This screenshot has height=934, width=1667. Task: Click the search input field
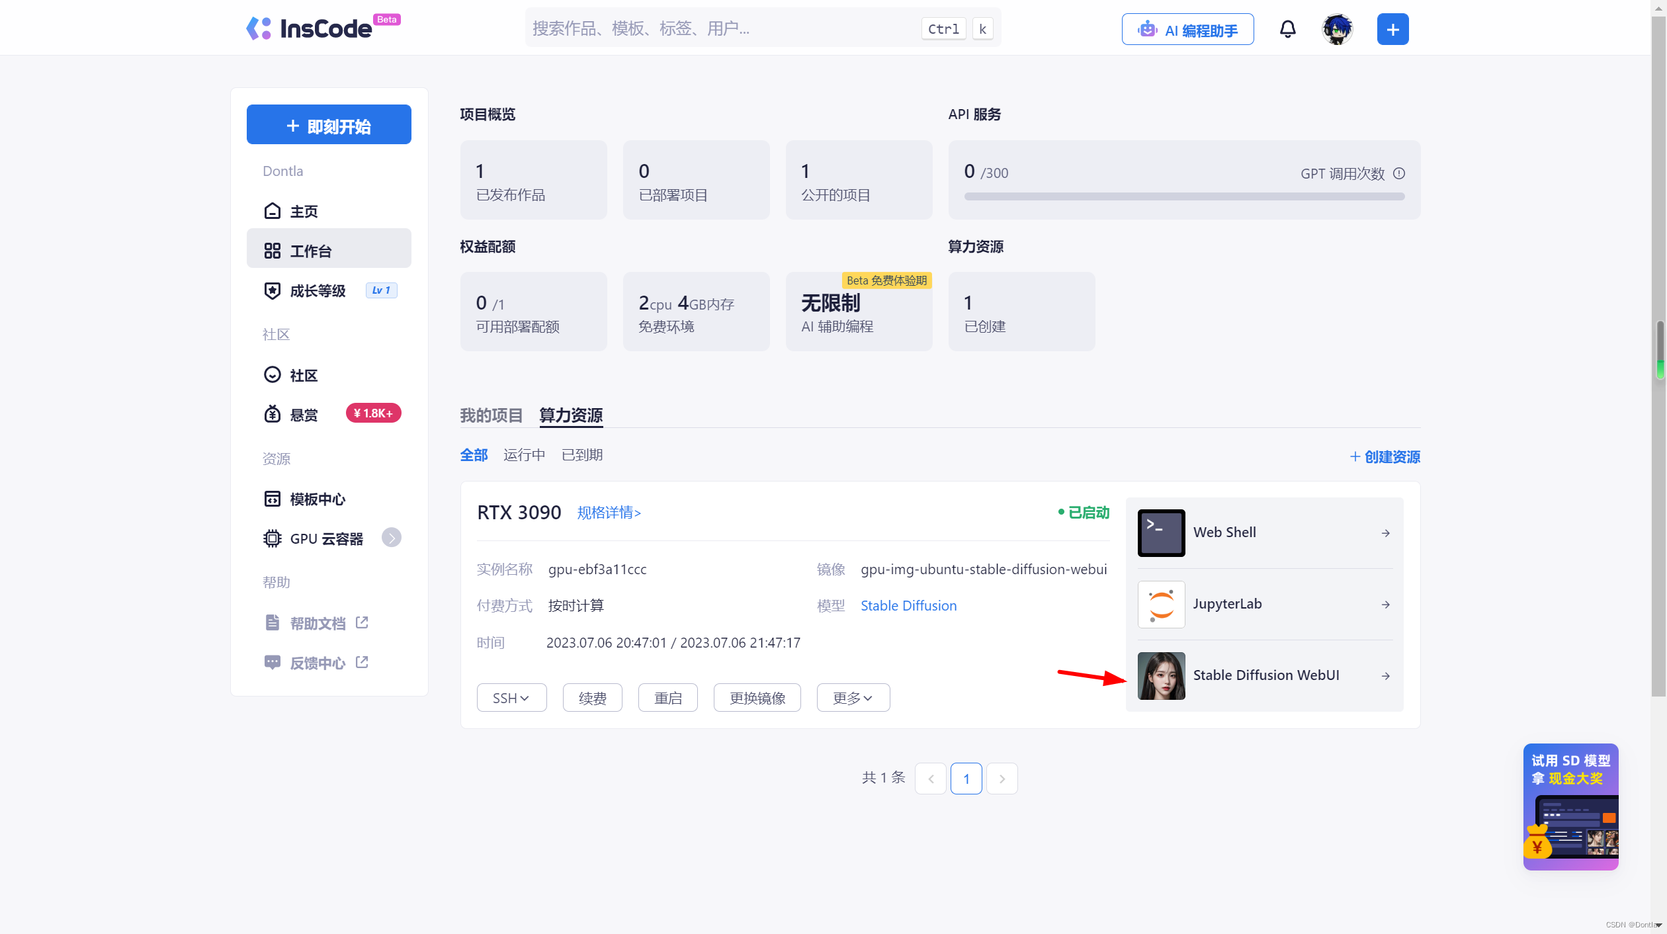pyautogui.click(x=728, y=28)
